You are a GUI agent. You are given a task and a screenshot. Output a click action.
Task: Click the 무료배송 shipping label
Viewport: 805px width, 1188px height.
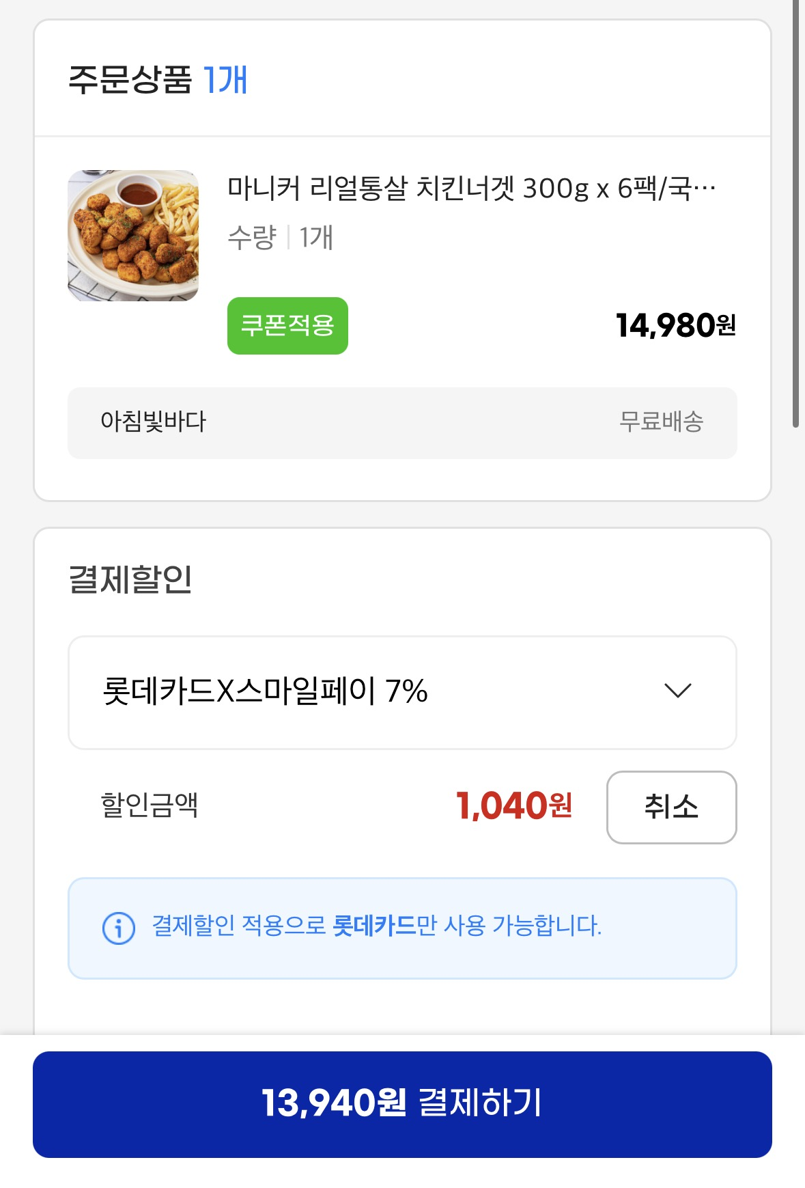661,421
